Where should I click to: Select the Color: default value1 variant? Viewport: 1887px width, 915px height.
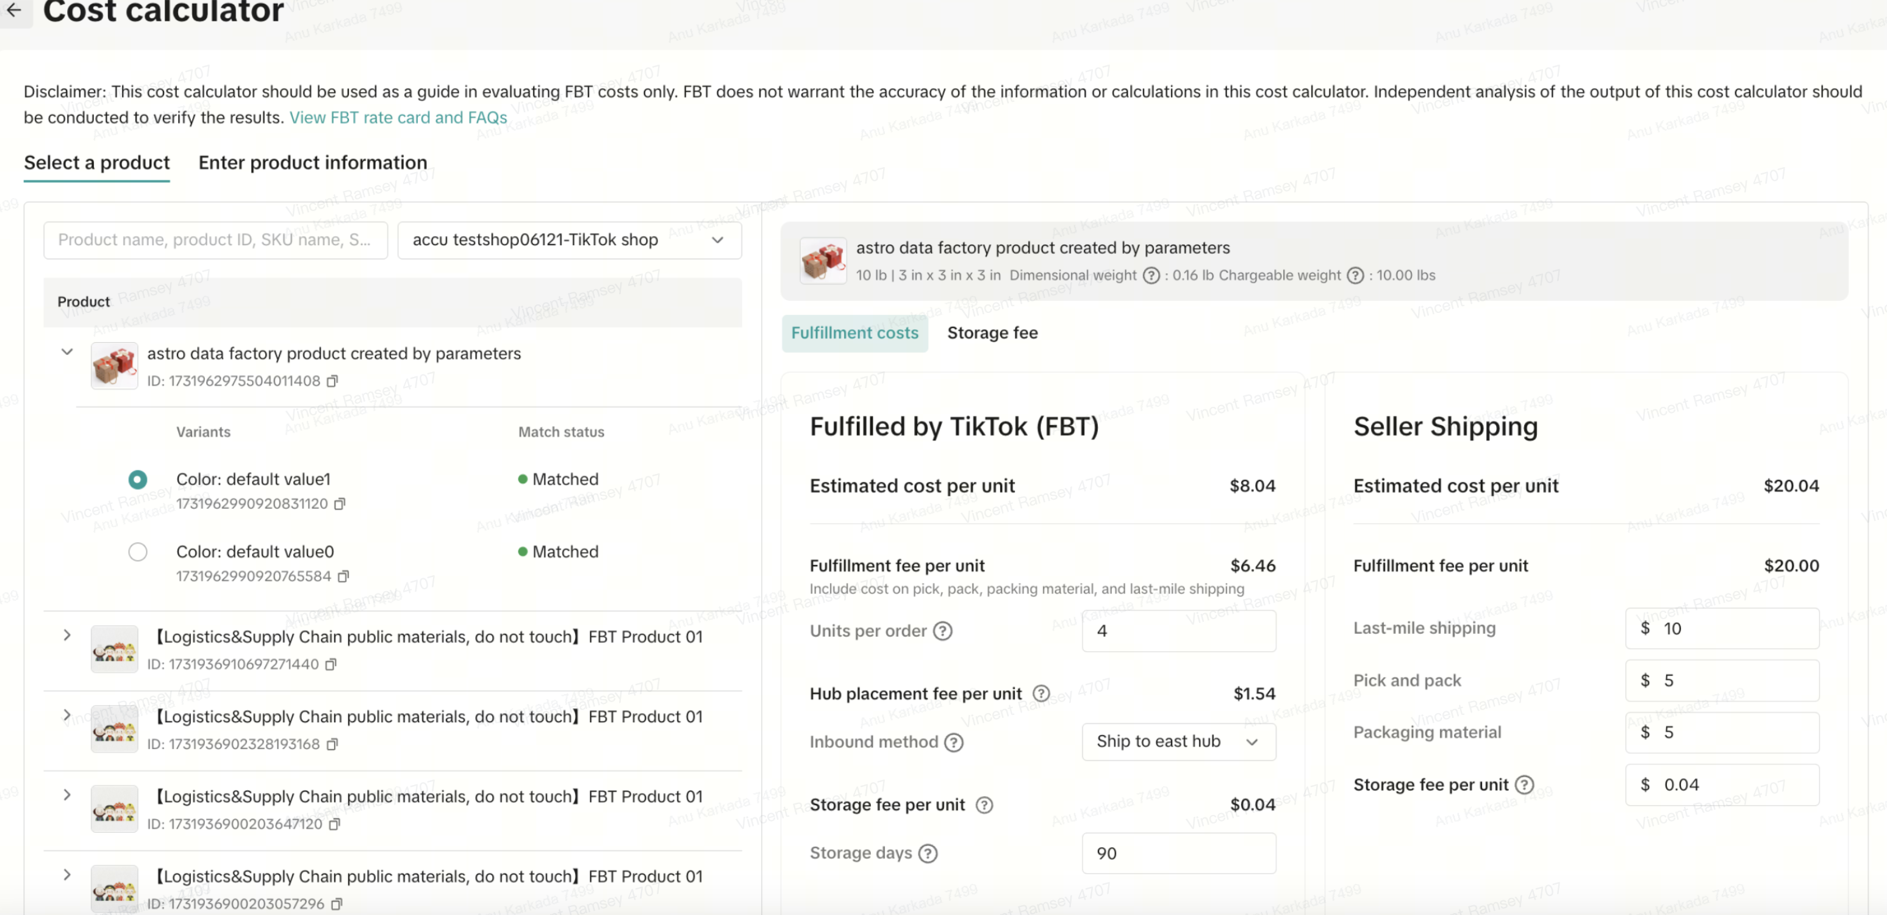[138, 480]
